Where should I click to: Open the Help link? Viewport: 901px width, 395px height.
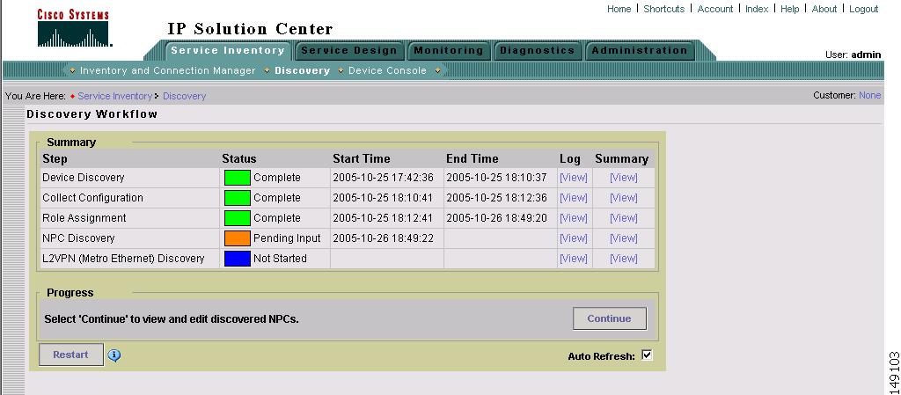coord(789,9)
